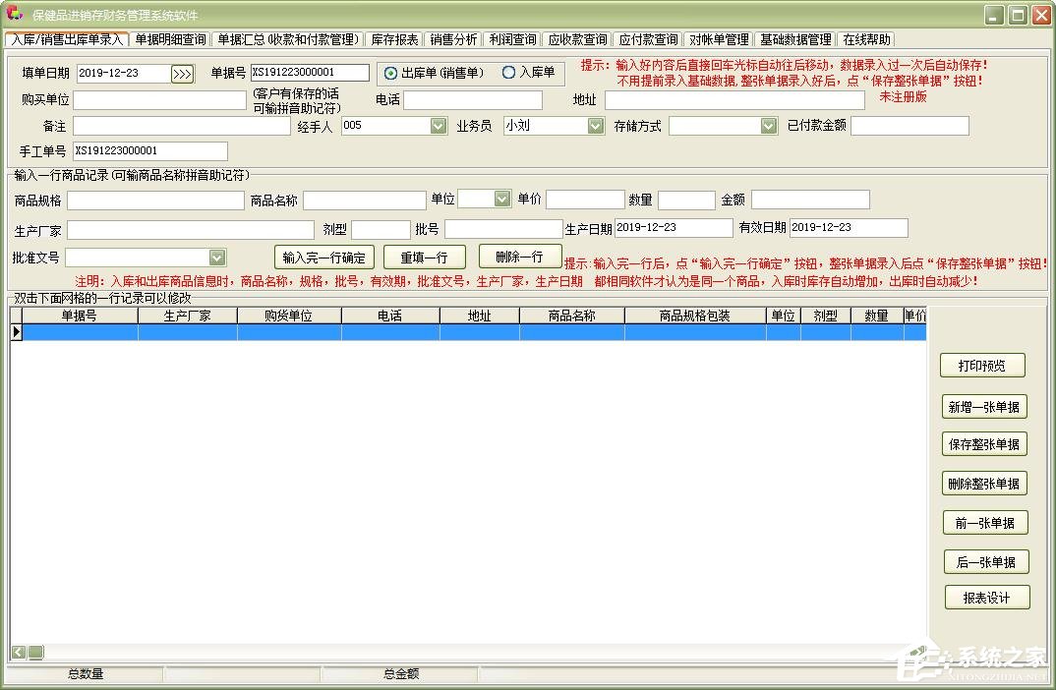Go to 前一张单据
Viewport: 1056px width, 690px height.
[985, 523]
